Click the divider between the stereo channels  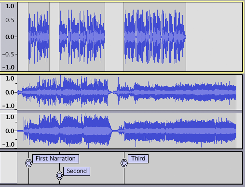click(x=130, y=112)
